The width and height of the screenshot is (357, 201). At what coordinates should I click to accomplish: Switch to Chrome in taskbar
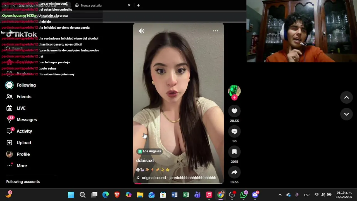click(221, 195)
